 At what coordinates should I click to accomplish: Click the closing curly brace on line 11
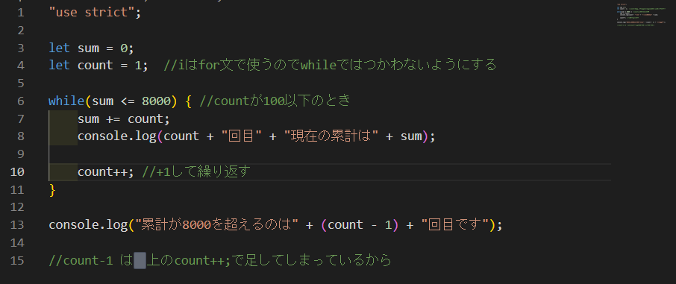52,189
